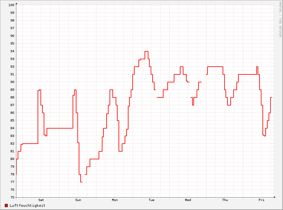Click the Mon label on the x-axis
283x210 pixels.
point(115,200)
